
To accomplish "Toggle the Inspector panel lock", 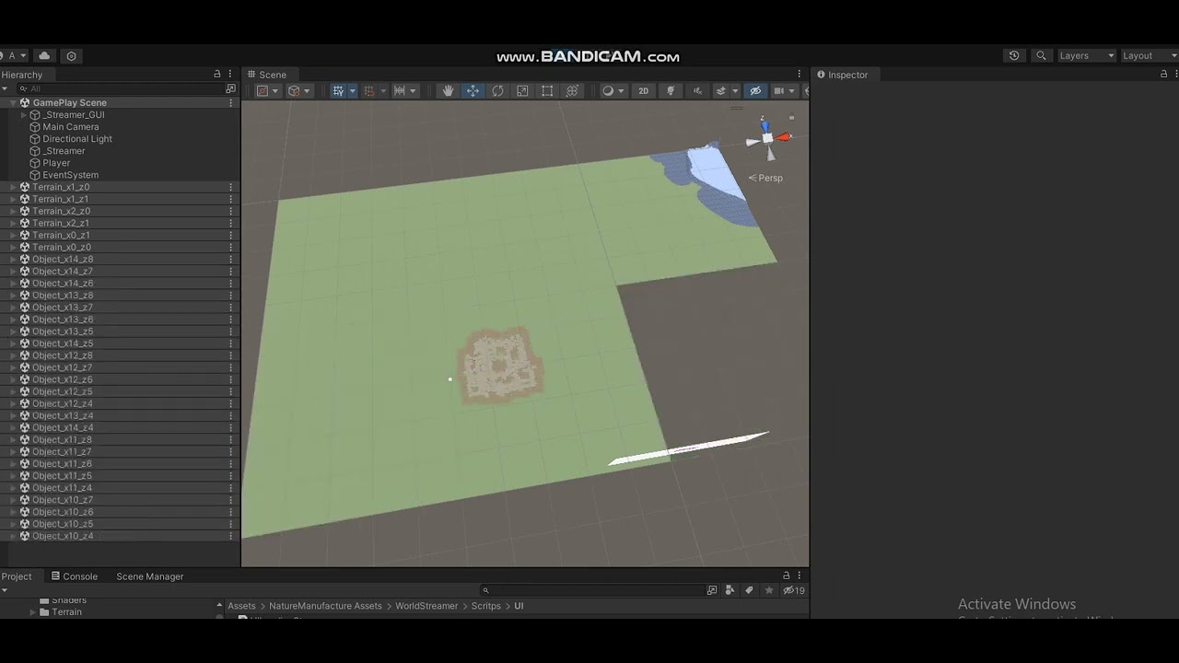I will (x=1163, y=75).
